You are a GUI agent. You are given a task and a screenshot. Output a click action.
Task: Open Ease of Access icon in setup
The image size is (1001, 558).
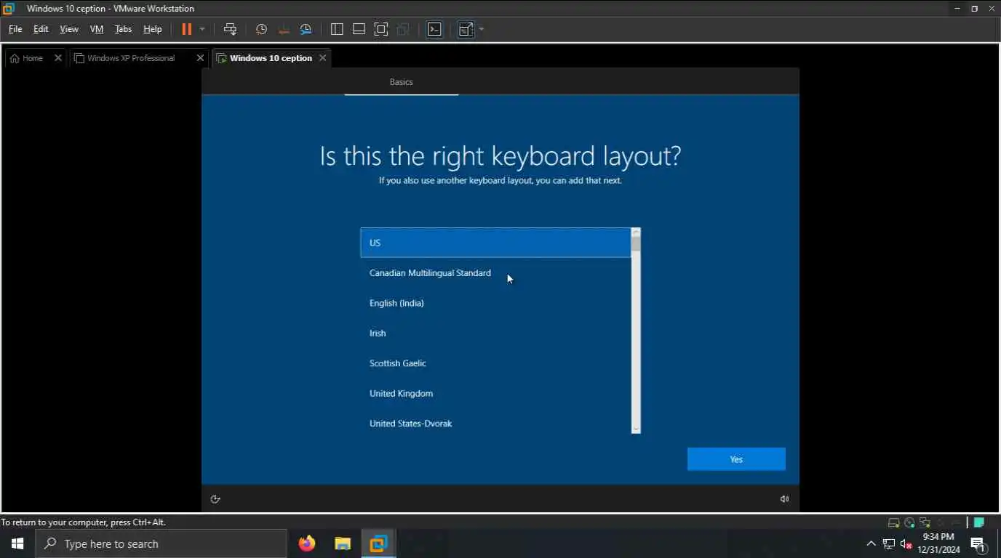215,499
